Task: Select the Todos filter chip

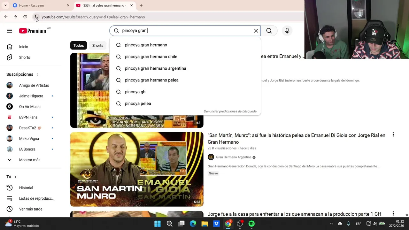Action: pos(79,45)
